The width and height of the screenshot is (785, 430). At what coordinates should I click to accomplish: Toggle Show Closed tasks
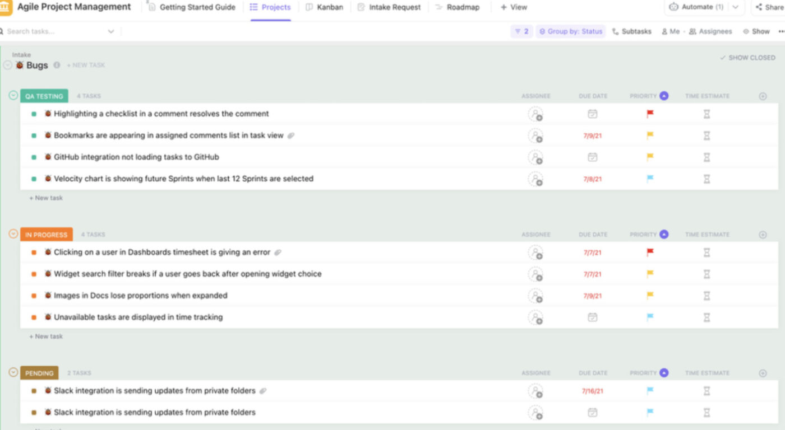[x=747, y=58]
